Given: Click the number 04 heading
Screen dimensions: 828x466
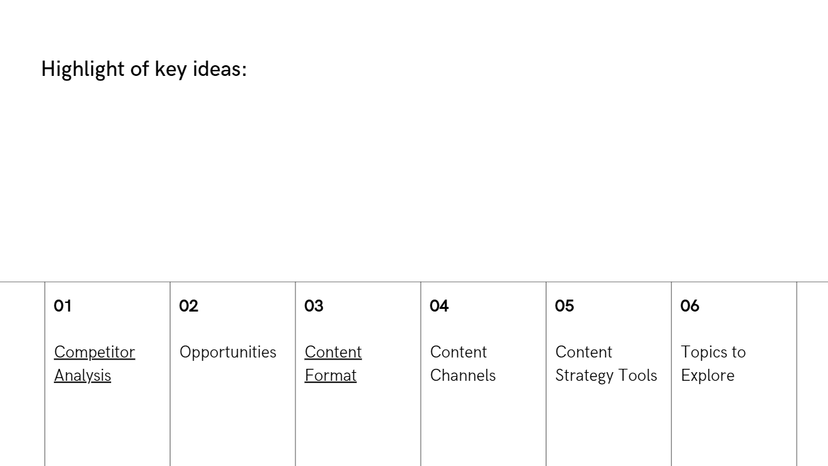Looking at the screenshot, I should coord(439,306).
